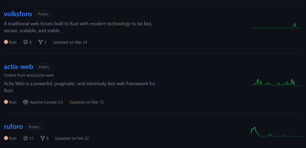
Task: Open the volksforo repository link
Action: click(x=18, y=14)
